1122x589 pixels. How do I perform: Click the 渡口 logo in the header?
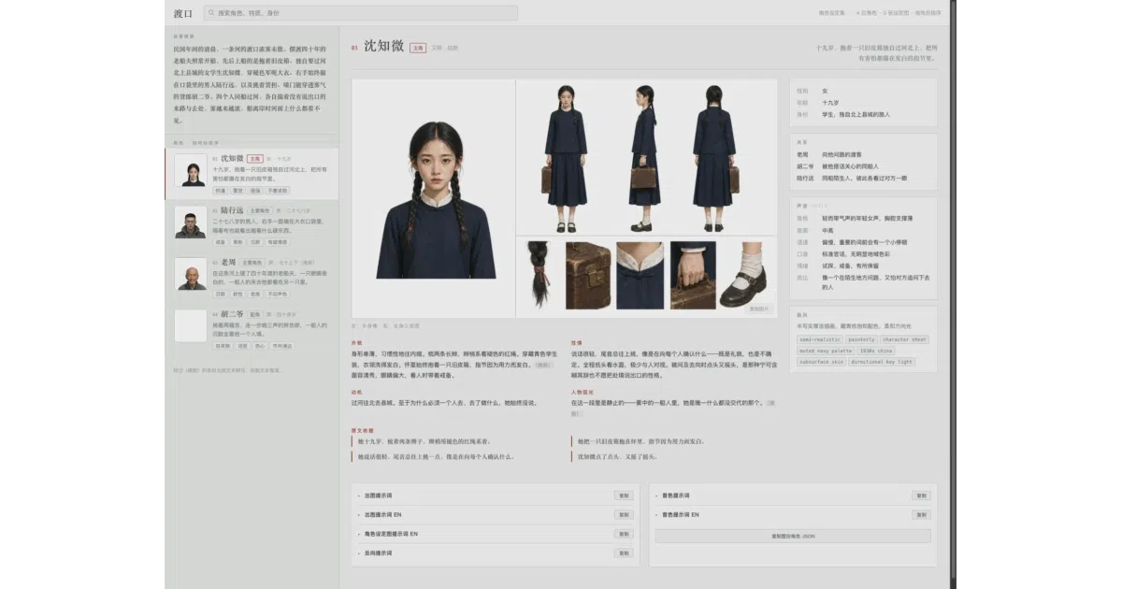point(182,13)
